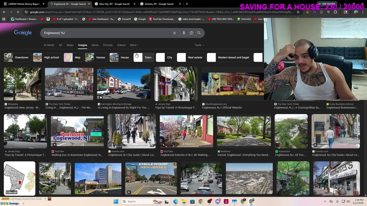Image resolution: width=367 pixels, height=206 pixels.
Task: Switch to Maps results tab
Action: tap(70, 45)
